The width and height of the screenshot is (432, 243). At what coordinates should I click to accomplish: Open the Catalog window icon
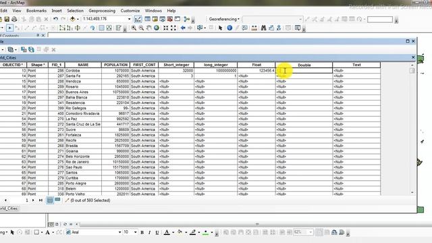[155, 19]
